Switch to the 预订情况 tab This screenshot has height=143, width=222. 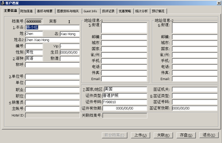[x=158, y=11]
